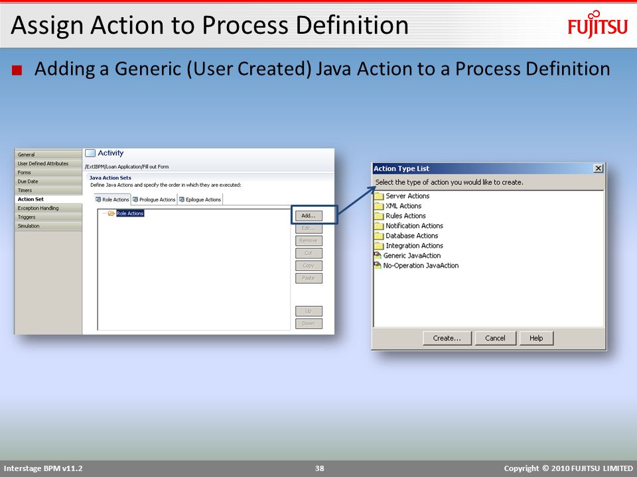Click the Activity icon in the panel header
The width and height of the screenshot is (637, 477).
[90, 153]
